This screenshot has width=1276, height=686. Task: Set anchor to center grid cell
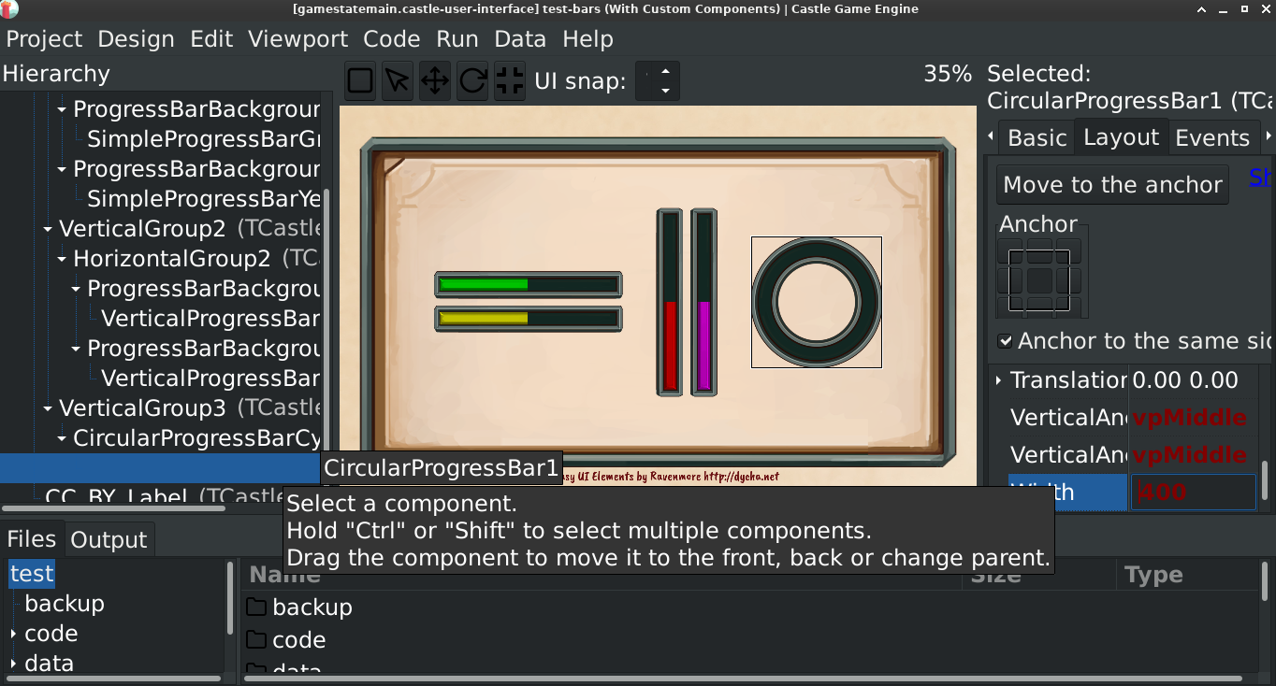[1039, 280]
